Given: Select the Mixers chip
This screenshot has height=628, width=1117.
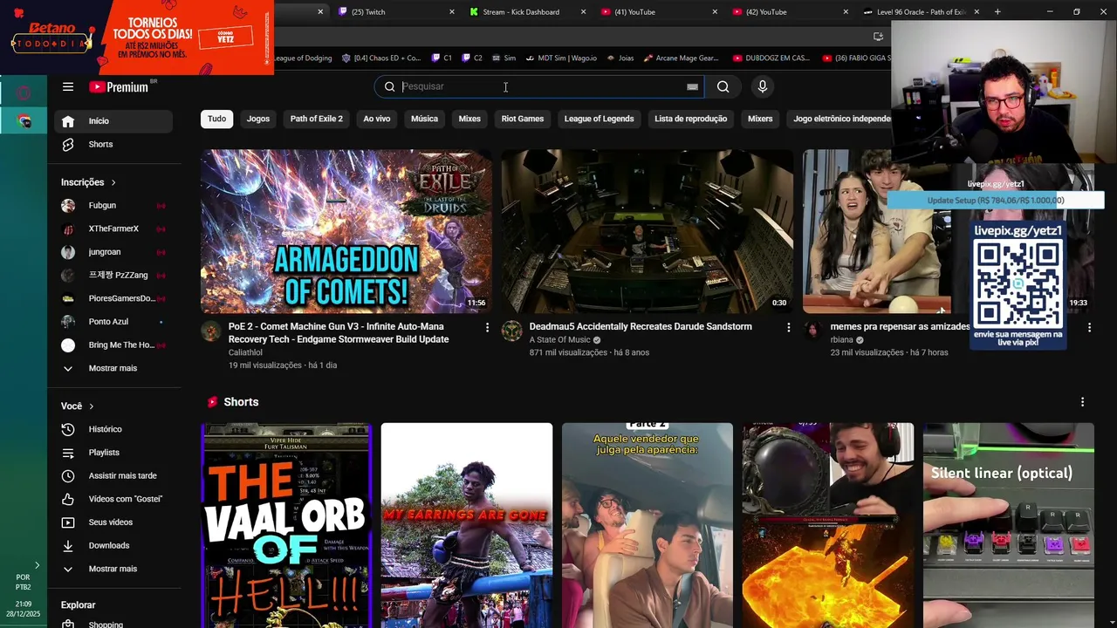Looking at the screenshot, I should coord(760,119).
